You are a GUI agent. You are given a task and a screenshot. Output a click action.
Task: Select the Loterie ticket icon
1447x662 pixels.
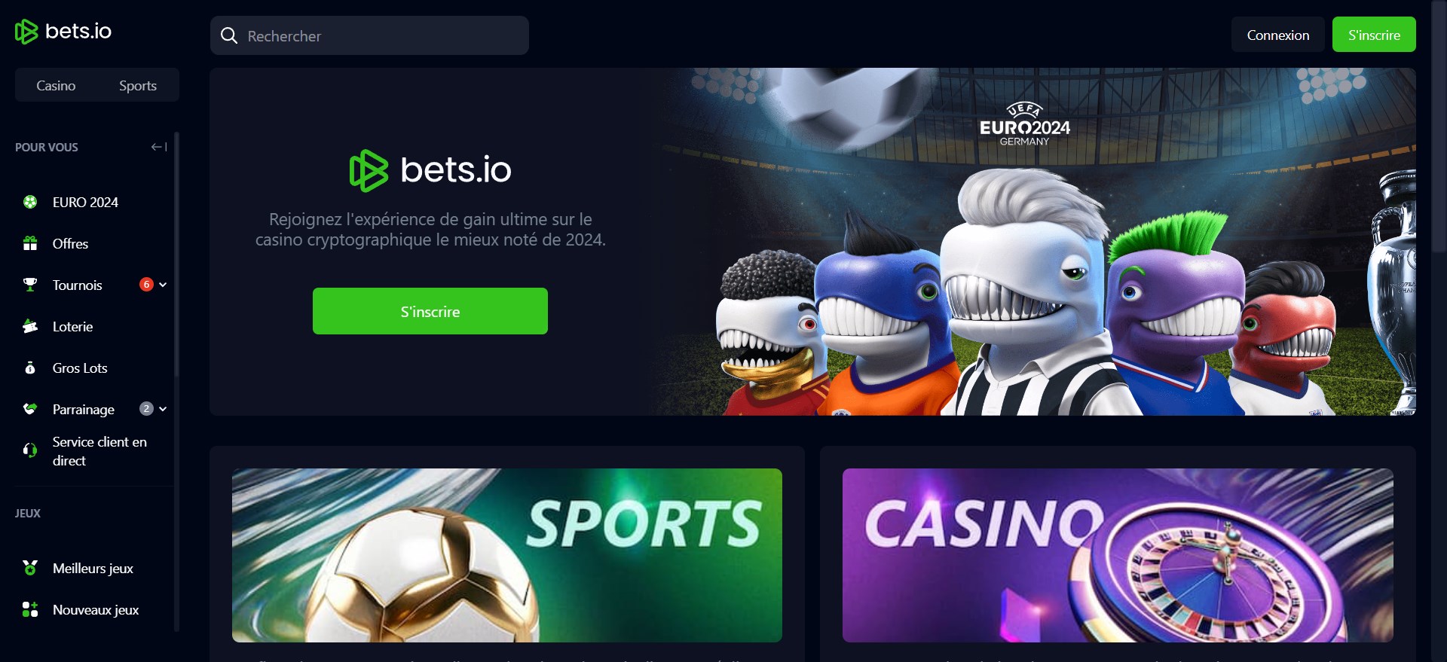30,326
